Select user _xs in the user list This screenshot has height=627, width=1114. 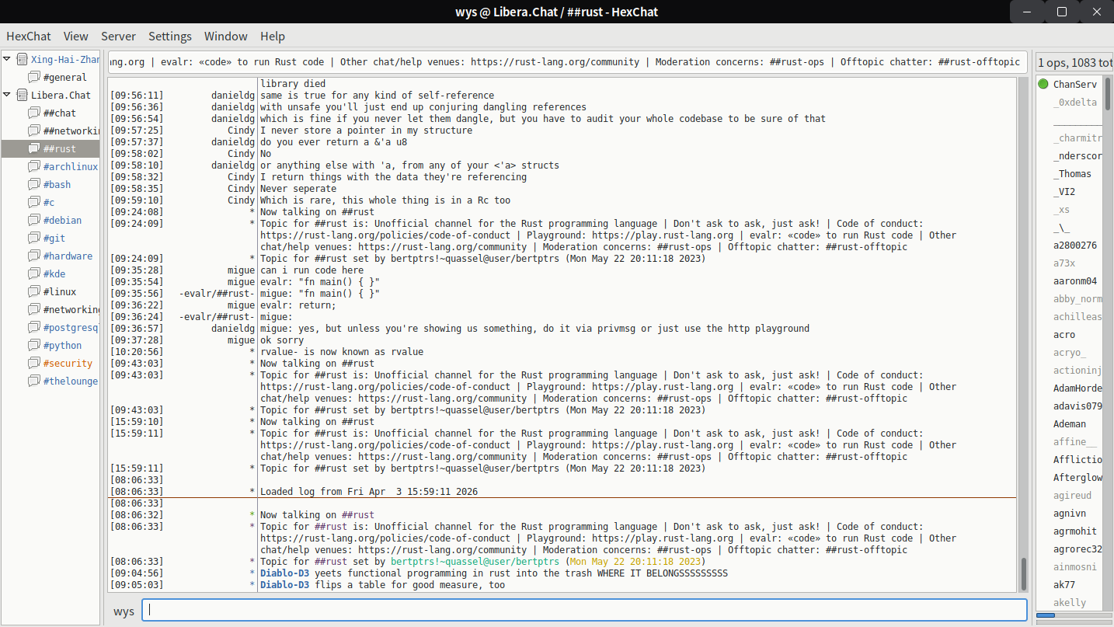1061,210
